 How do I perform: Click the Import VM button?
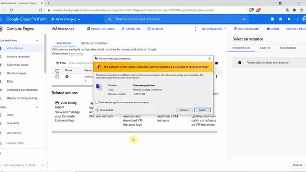(x=131, y=29)
